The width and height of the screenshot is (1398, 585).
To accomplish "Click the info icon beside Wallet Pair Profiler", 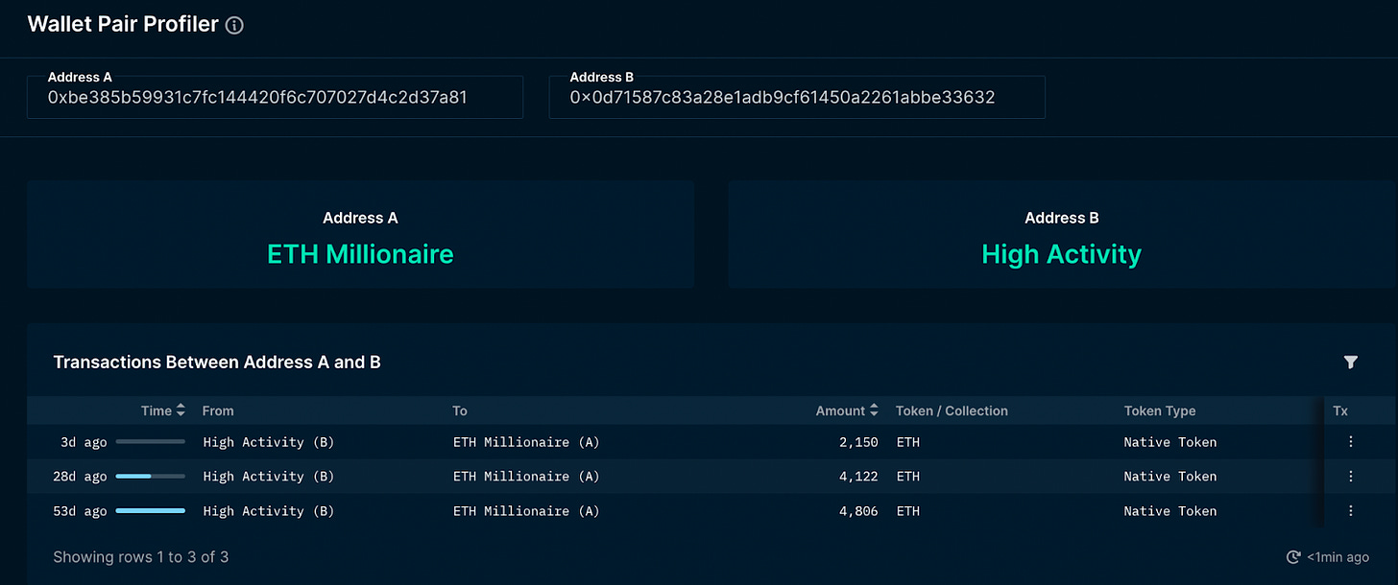I will 234,26.
